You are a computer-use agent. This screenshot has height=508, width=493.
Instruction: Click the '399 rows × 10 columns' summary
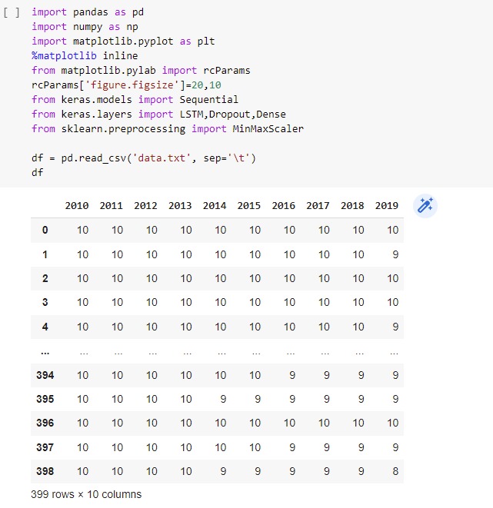pyautogui.click(x=86, y=494)
